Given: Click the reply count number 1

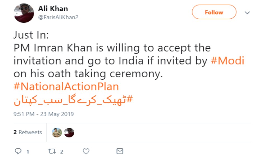Looking at the screenshot, I should click(28, 152).
